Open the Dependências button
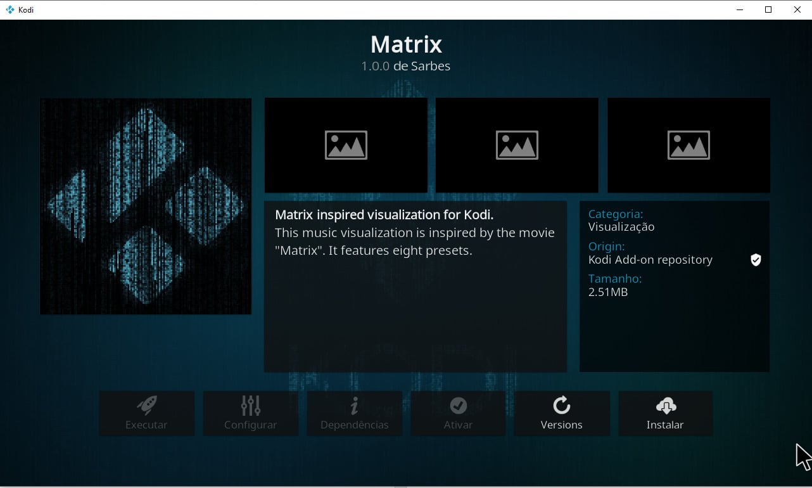The image size is (812, 488). pos(355,413)
